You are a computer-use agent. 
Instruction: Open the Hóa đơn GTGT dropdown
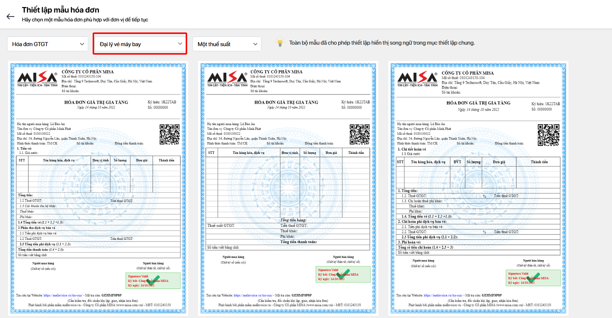(x=48, y=44)
